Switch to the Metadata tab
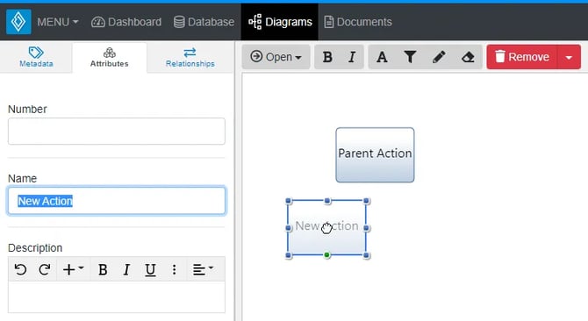Viewport: 588px width, 321px height. point(36,57)
